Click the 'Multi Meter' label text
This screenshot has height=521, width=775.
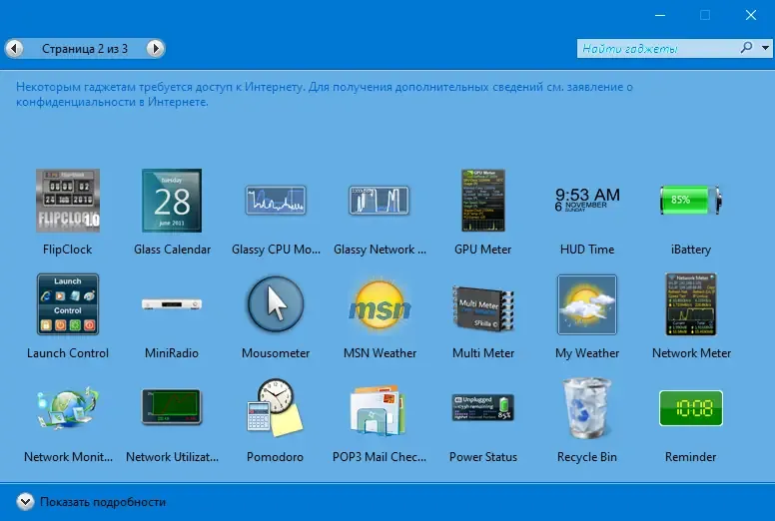[x=483, y=353]
